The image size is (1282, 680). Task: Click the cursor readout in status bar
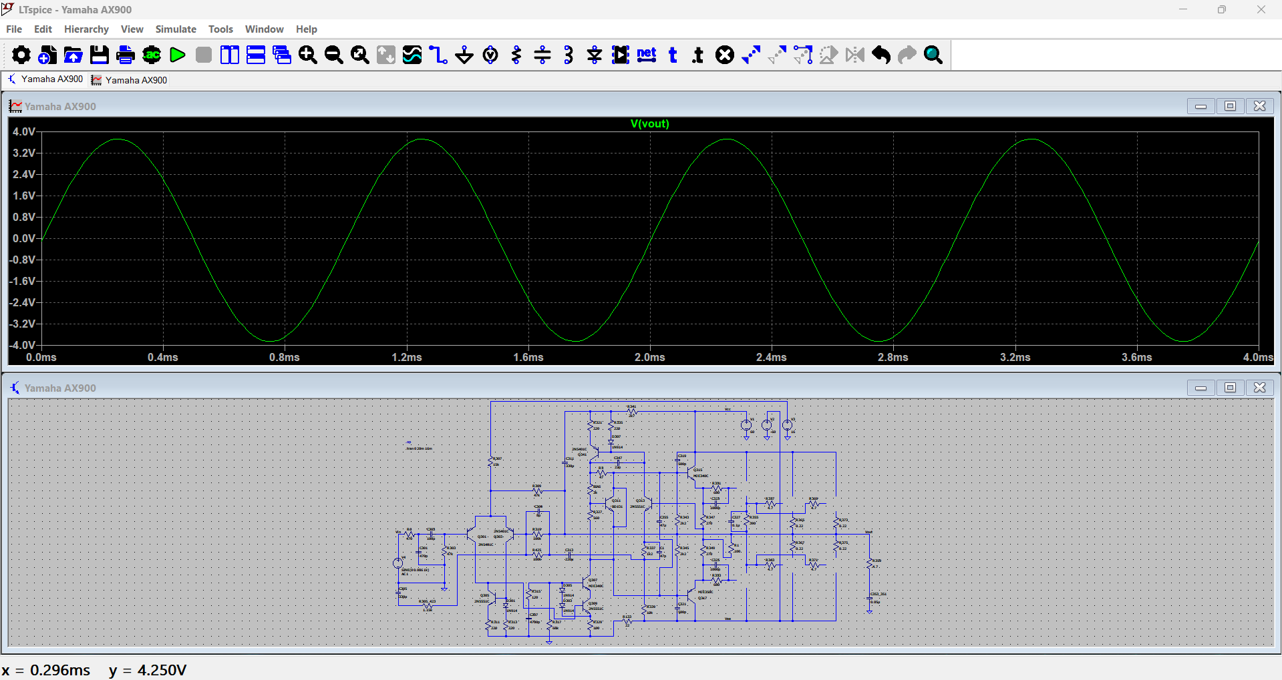click(94, 670)
